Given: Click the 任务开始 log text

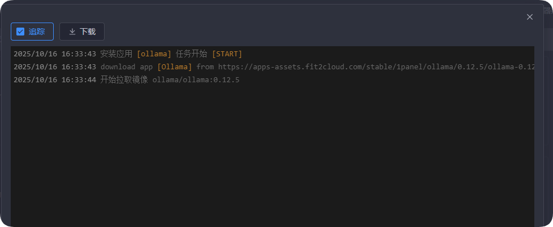Looking at the screenshot, I should click(191, 54).
